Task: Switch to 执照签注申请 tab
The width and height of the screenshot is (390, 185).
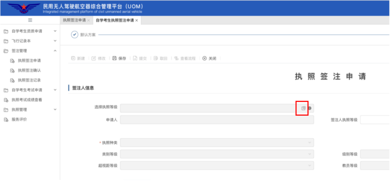Action: (74, 21)
